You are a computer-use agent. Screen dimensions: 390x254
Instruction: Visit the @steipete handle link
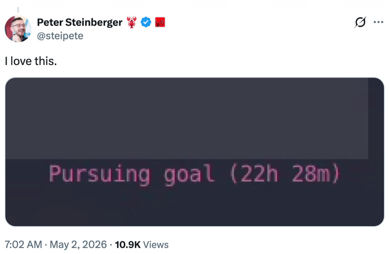coord(60,36)
